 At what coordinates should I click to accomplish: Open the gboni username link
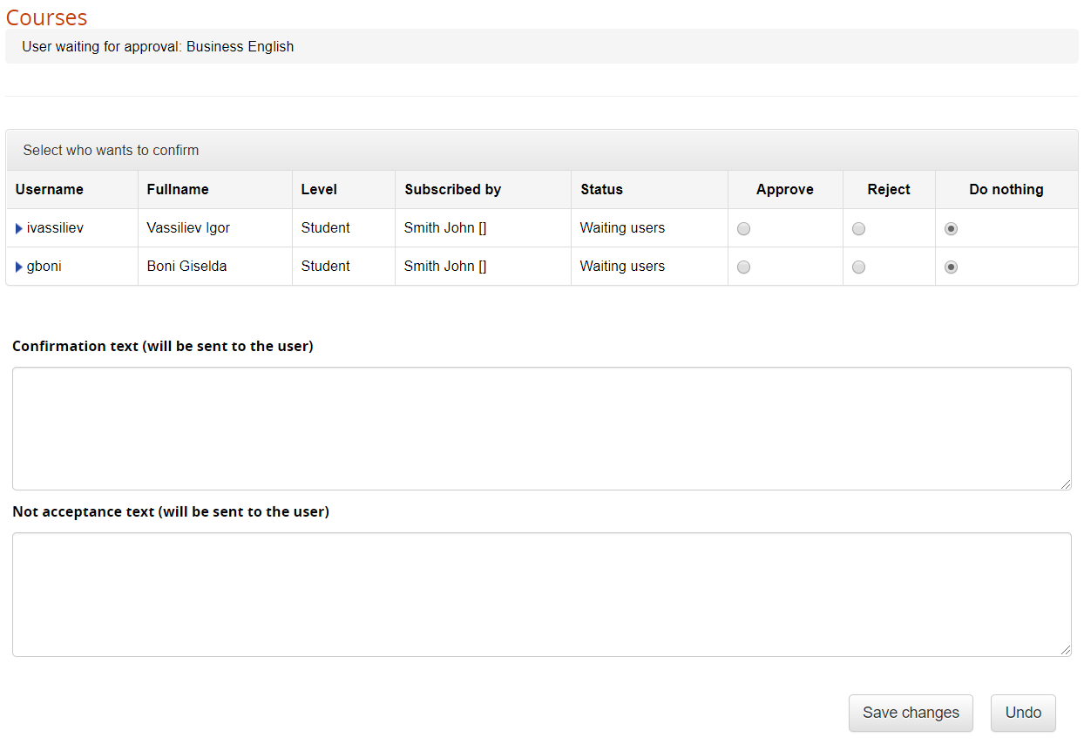(44, 267)
